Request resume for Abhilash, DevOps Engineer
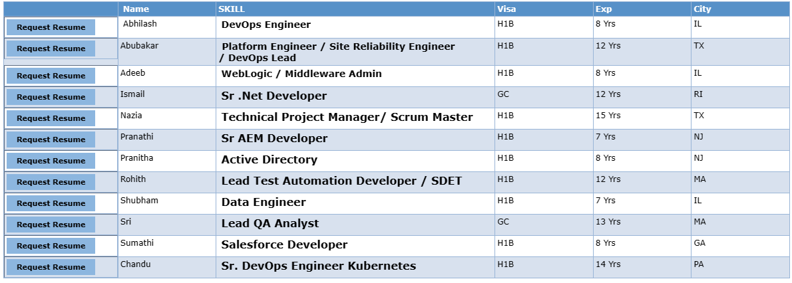The image size is (792, 283). pos(51,27)
